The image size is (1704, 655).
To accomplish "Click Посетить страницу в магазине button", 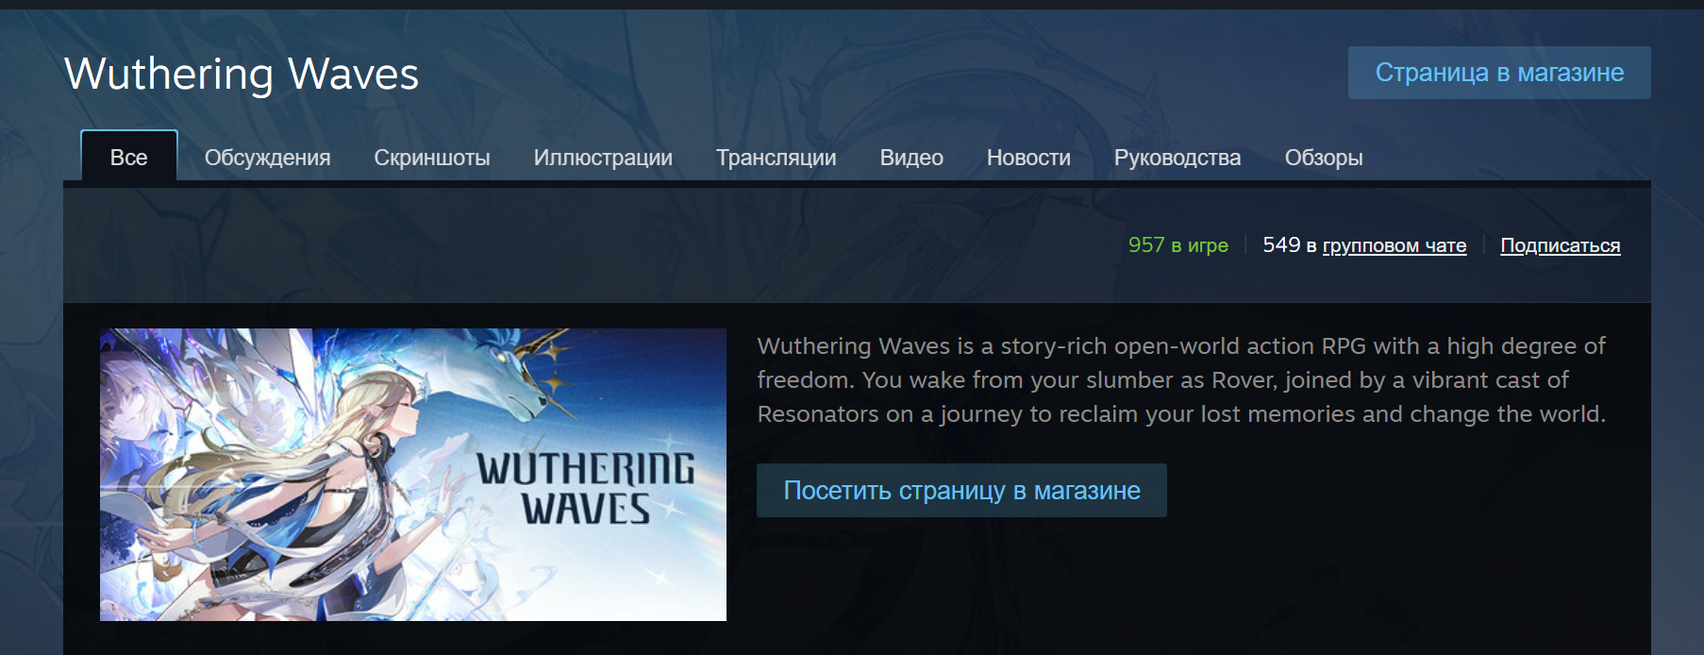I will click(x=961, y=490).
